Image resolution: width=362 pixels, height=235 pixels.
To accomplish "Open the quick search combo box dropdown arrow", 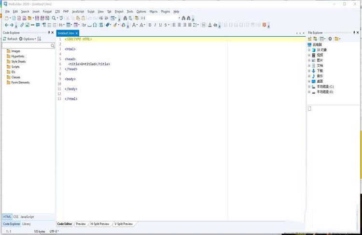I will pos(179,18).
